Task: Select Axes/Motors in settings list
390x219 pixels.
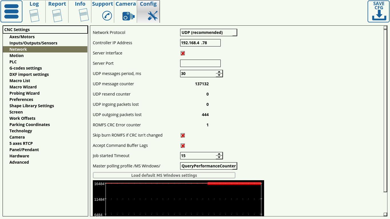Action: pyautogui.click(x=22, y=37)
